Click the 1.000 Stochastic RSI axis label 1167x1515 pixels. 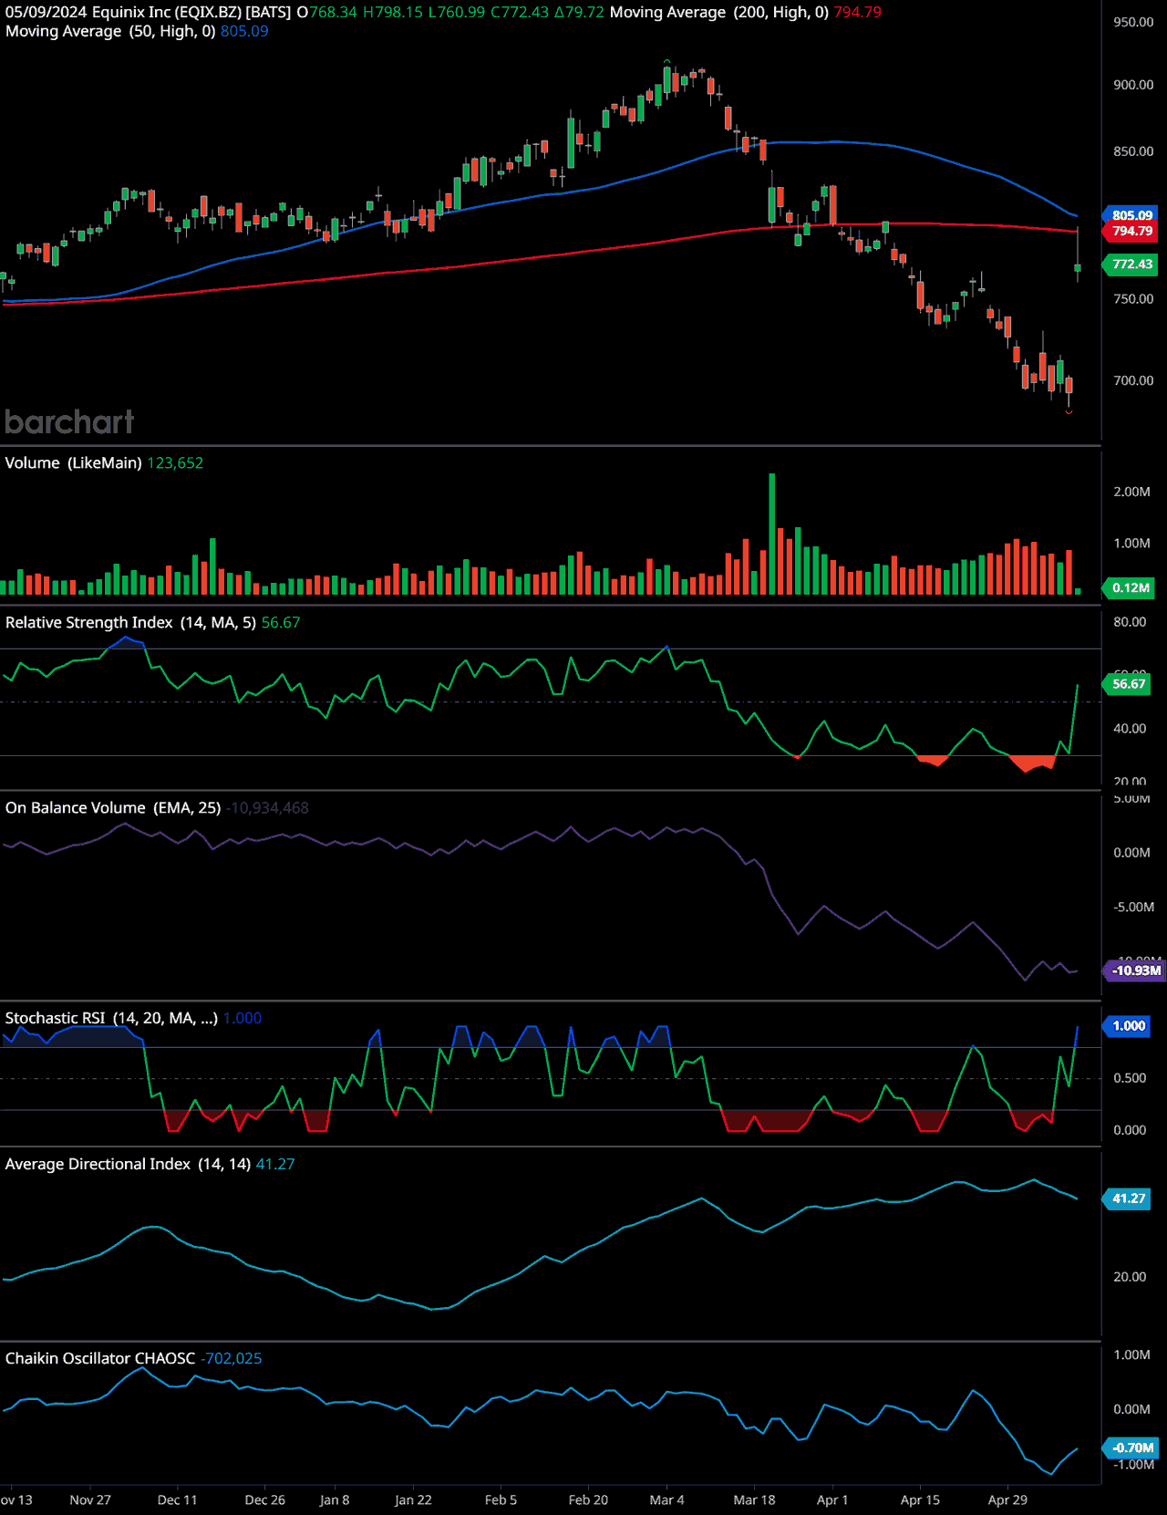pyautogui.click(x=1128, y=1026)
